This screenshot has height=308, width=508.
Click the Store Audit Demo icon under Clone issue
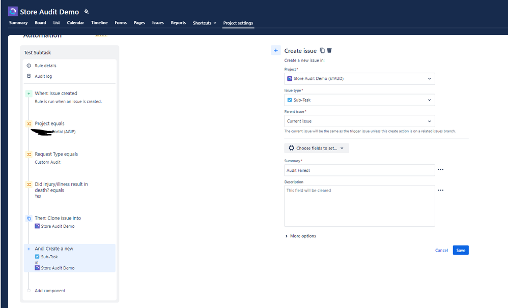point(37,226)
